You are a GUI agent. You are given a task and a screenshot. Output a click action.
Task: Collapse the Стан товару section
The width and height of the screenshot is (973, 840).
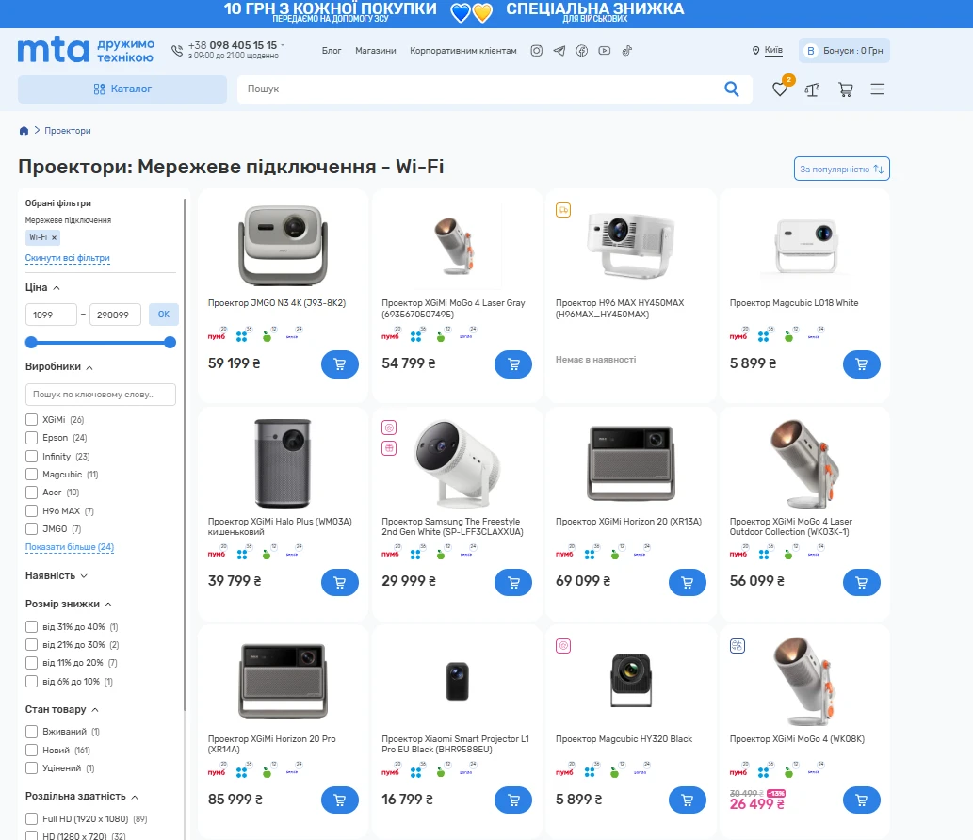(62, 710)
